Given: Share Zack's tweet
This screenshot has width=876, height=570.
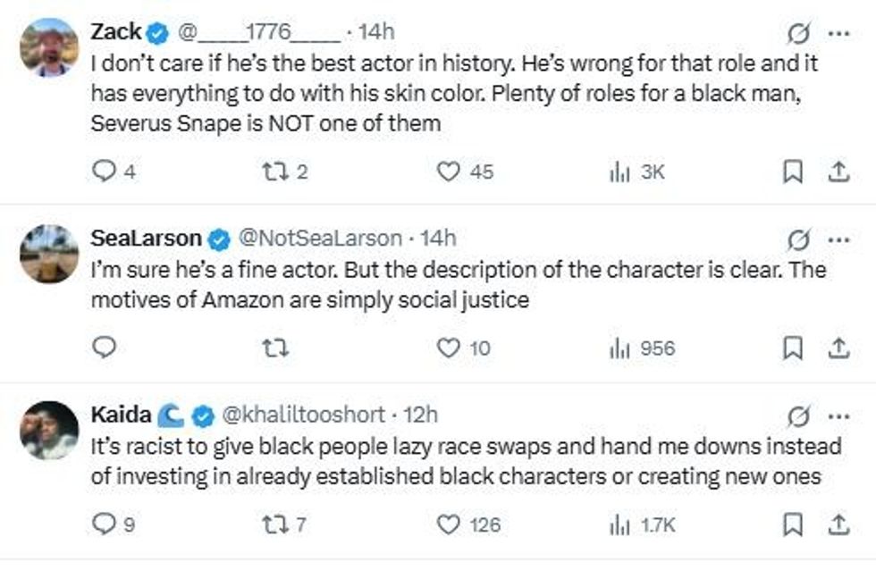Looking at the screenshot, I should click(838, 172).
